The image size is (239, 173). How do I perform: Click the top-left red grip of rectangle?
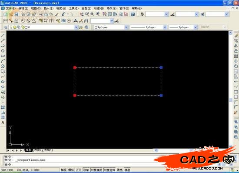pyautogui.click(x=75, y=67)
